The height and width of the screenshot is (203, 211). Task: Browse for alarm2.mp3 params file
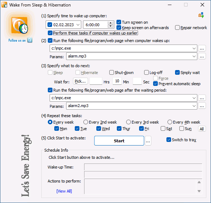pos(202,106)
